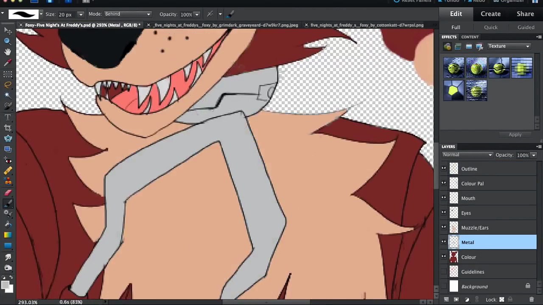Select the Straighten tool
This screenshot has width=543, height=305.
coord(8,149)
